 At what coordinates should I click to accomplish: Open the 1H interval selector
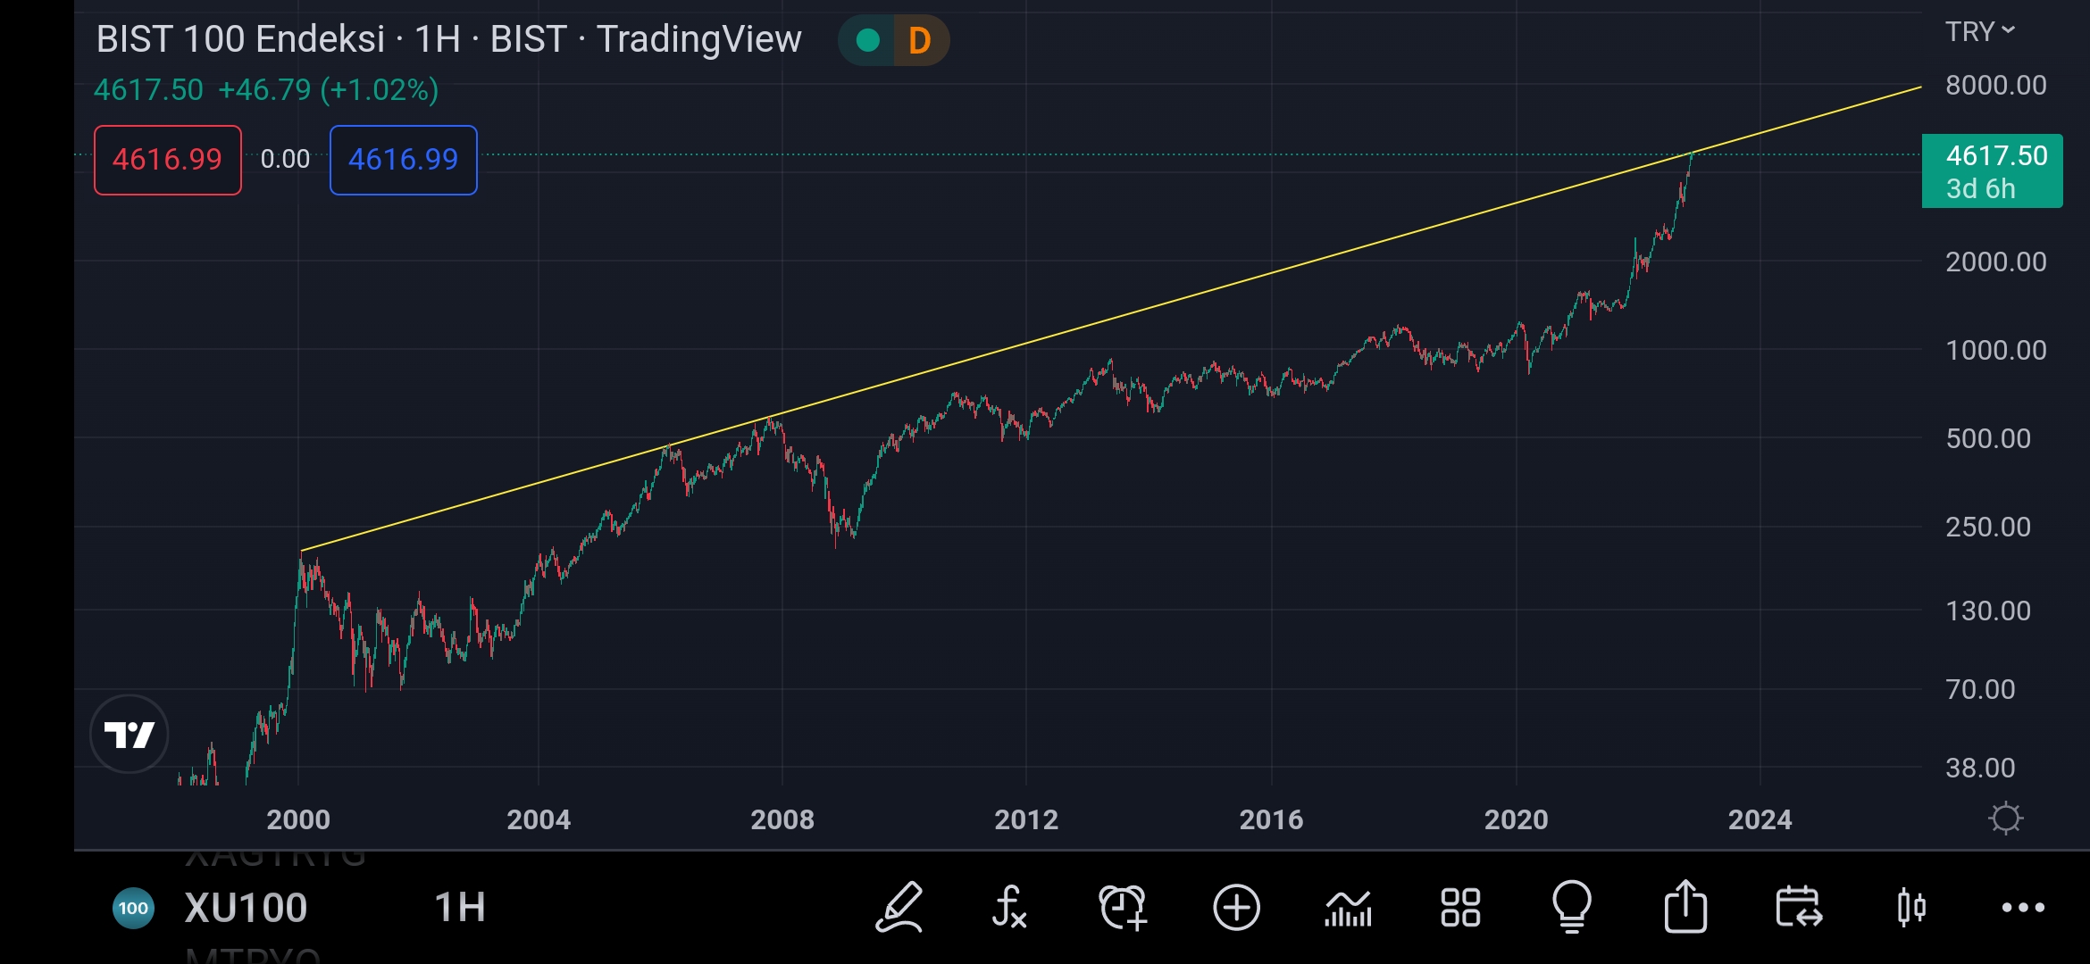pyautogui.click(x=460, y=908)
